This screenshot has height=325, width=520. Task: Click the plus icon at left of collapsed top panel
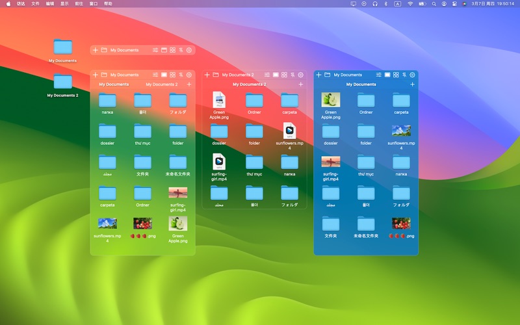tap(96, 50)
